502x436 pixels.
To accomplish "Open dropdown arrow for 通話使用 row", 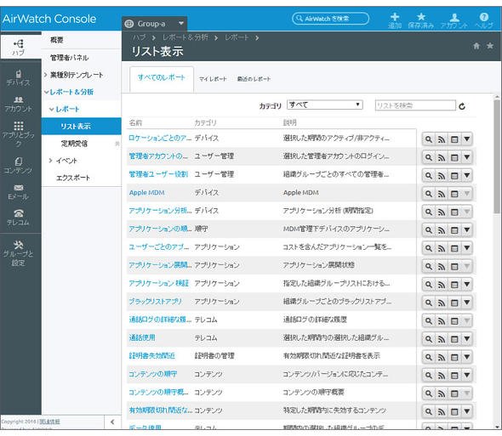I will [467, 339].
